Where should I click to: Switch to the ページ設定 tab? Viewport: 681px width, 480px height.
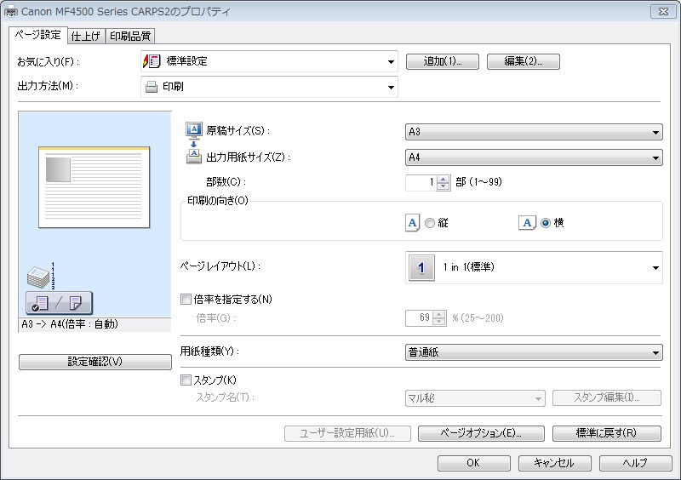pyautogui.click(x=37, y=35)
